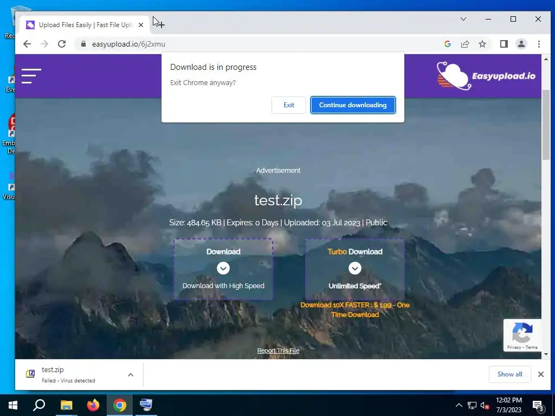Open the tab search chevron
Viewport: 555px width, 416px height.
[x=463, y=19]
